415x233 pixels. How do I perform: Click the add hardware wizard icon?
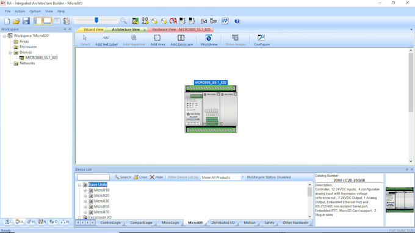(135, 21)
